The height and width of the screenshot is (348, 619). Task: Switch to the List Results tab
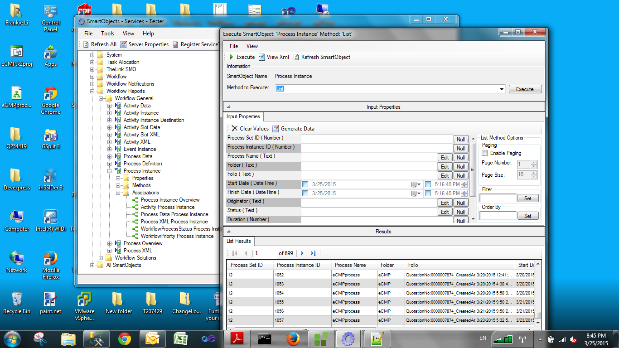[239, 241]
